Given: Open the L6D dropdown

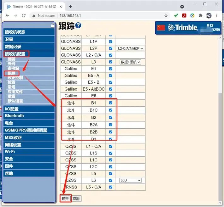Looking at the screenshot, I should pyautogui.click(x=130, y=180).
